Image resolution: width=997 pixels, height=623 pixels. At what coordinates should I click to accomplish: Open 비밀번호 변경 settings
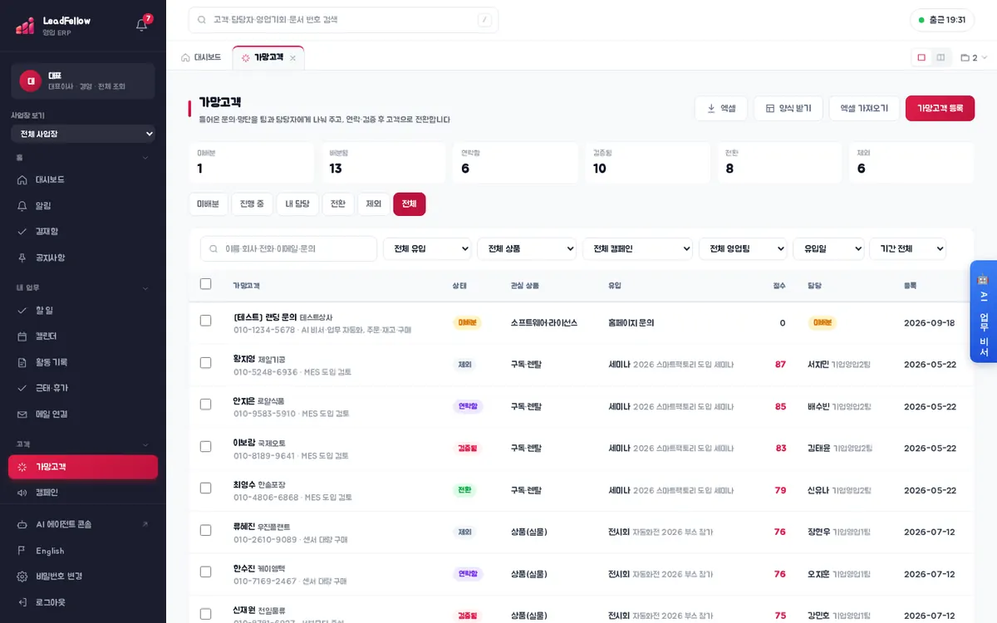coord(83,576)
